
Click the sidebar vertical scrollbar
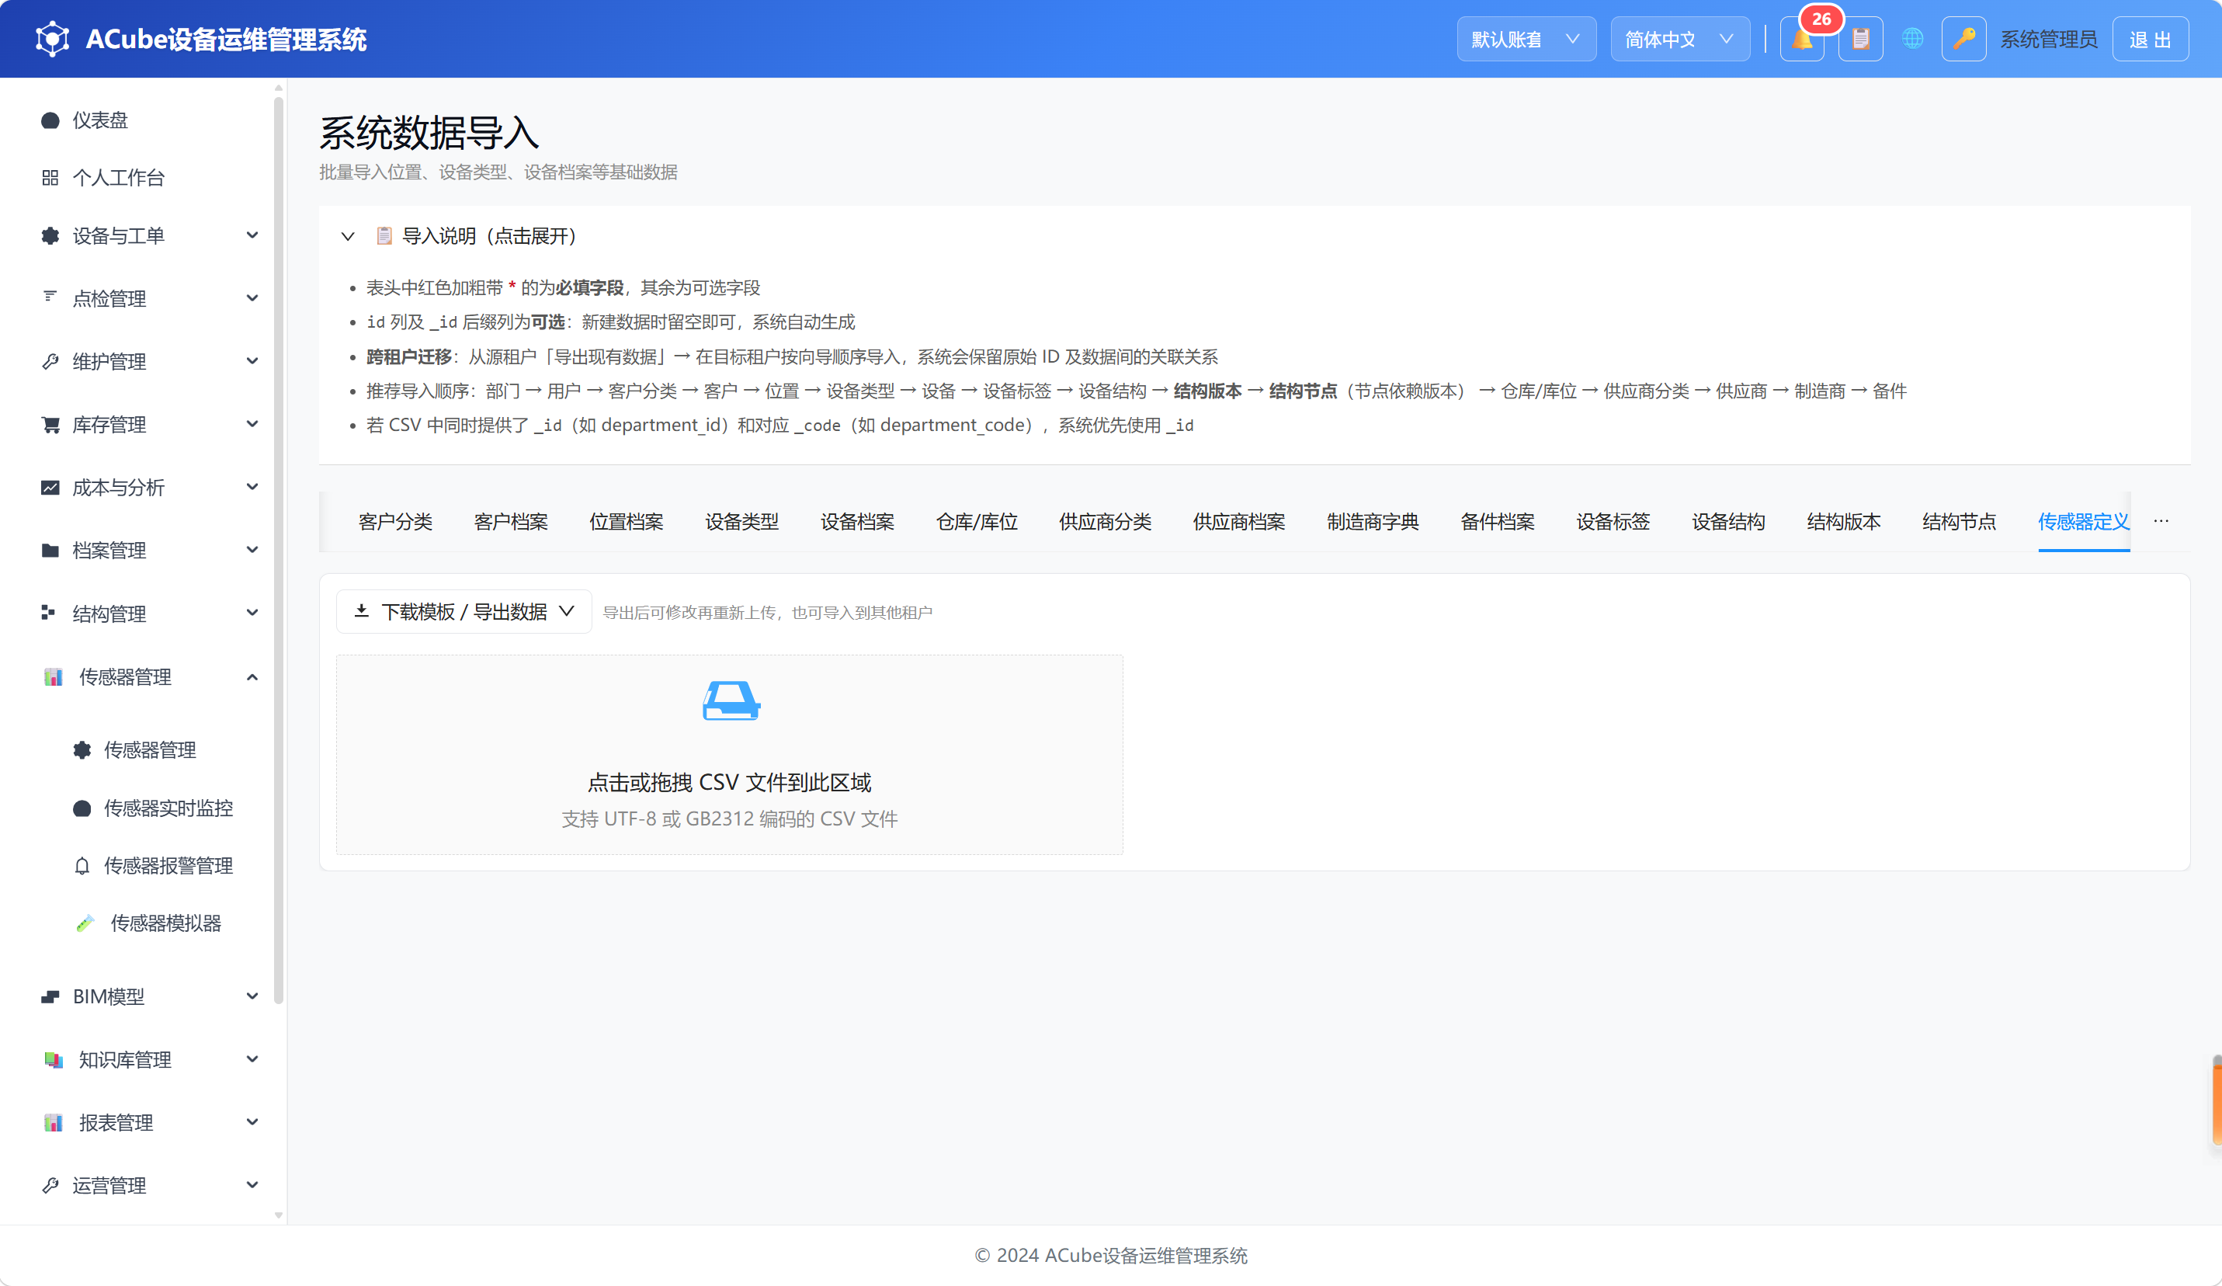[x=279, y=551]
